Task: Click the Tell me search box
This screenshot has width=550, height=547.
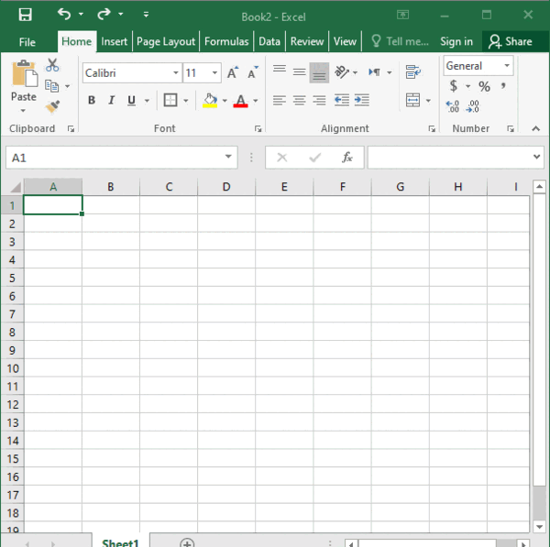Action: click(x=401, y=41)
